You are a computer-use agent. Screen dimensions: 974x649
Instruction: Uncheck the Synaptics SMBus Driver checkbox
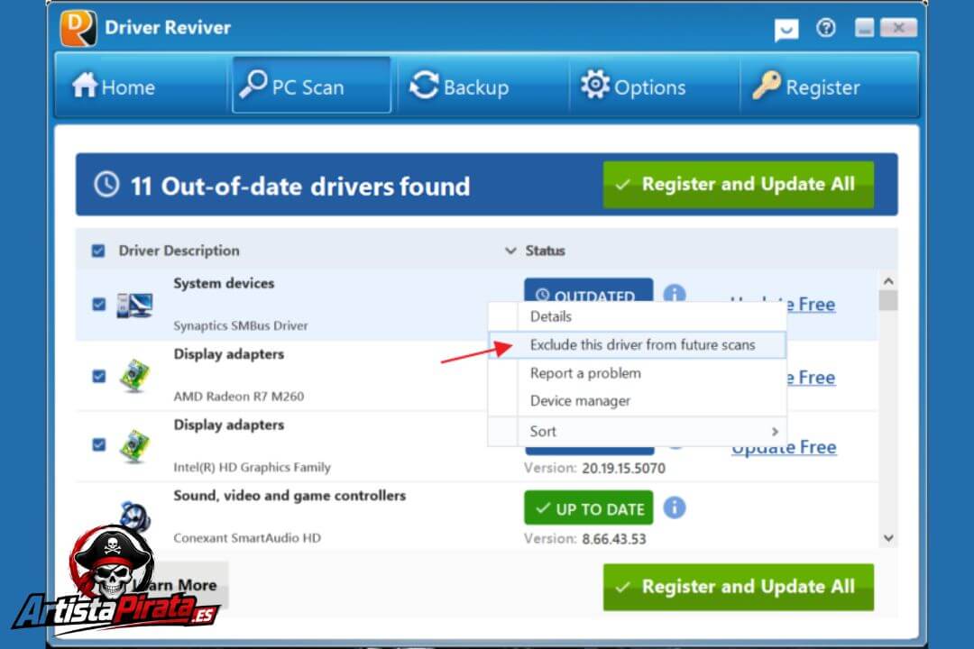[x=99, y=305]
